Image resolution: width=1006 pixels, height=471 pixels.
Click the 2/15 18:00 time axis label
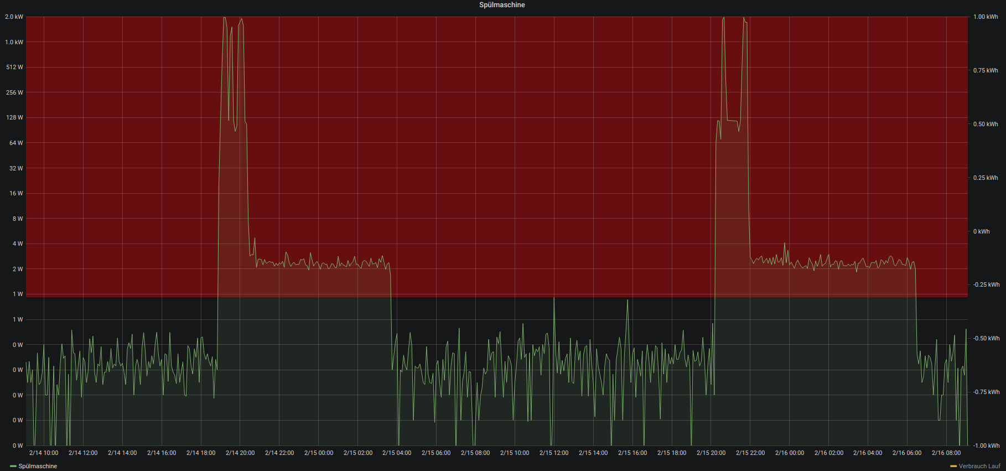point(672,453)
